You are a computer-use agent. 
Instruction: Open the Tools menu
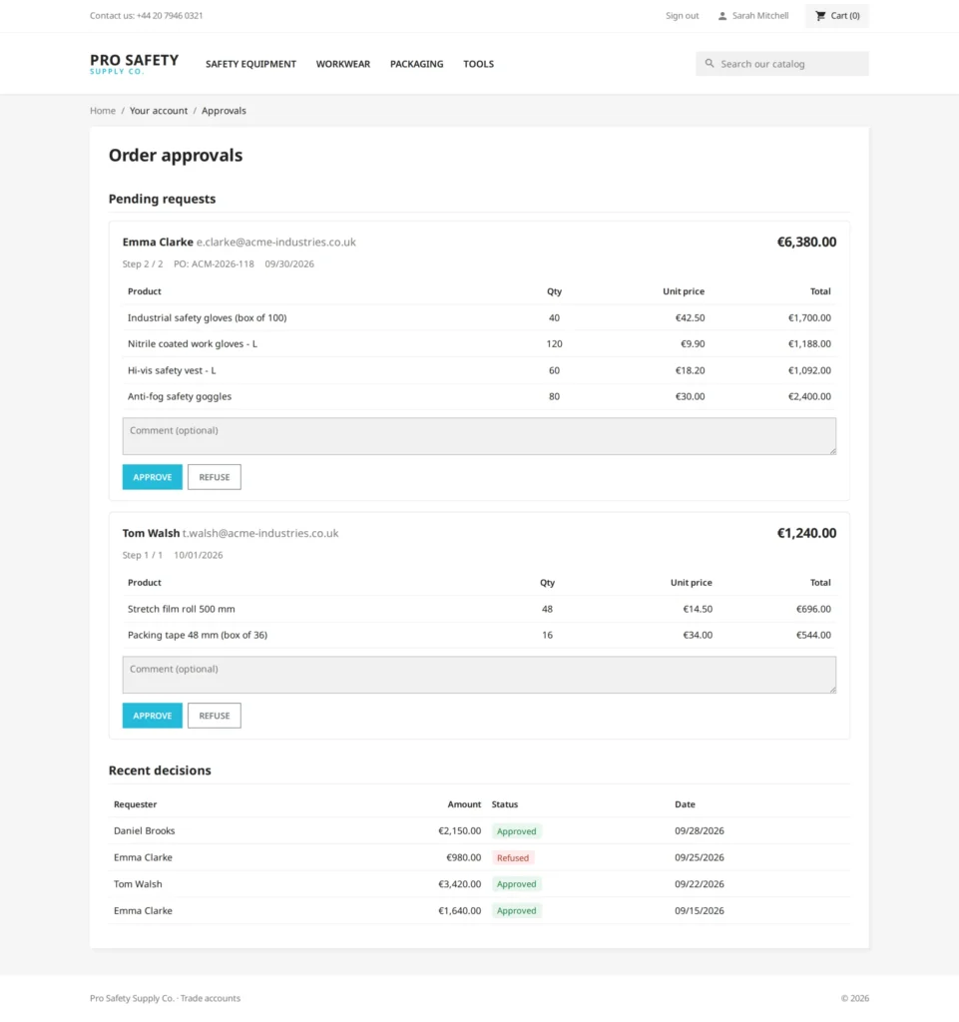479,64
